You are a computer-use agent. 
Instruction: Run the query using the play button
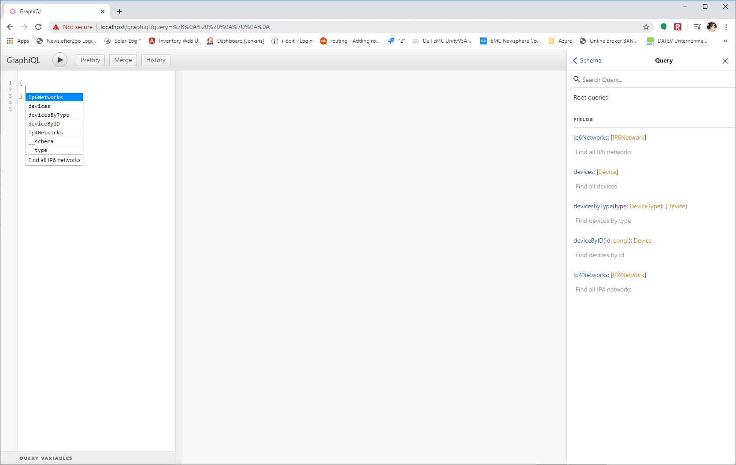pyautogui.click(x=60, y=60)
